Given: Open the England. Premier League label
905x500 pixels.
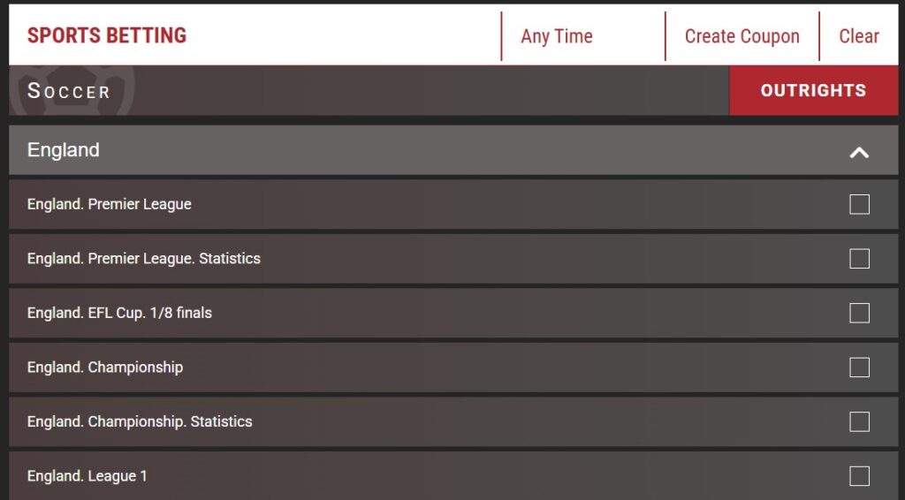Looking at the screenshot, I should pyautogui.click(x=110, y=204).
